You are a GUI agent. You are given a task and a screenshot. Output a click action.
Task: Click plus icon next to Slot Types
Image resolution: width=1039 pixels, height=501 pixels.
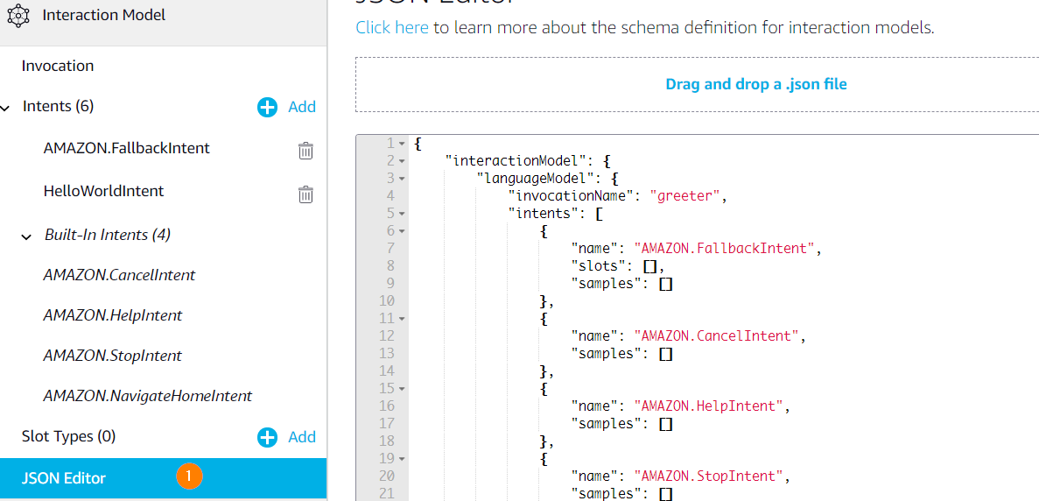pos(267,437)
